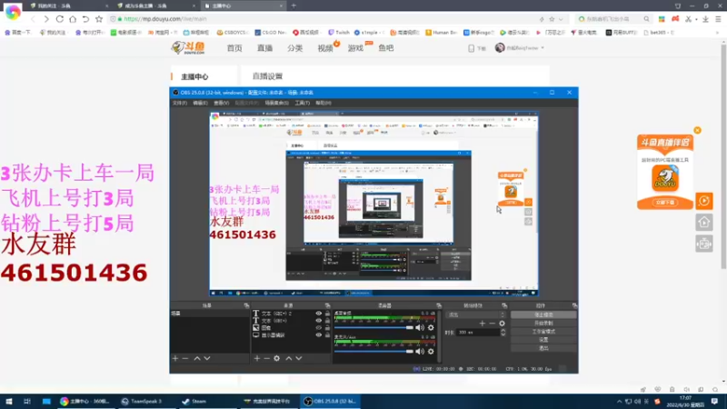Click 停止推流 button in OBS controls
Screen dimensions: 727x409
pos(543,314)
